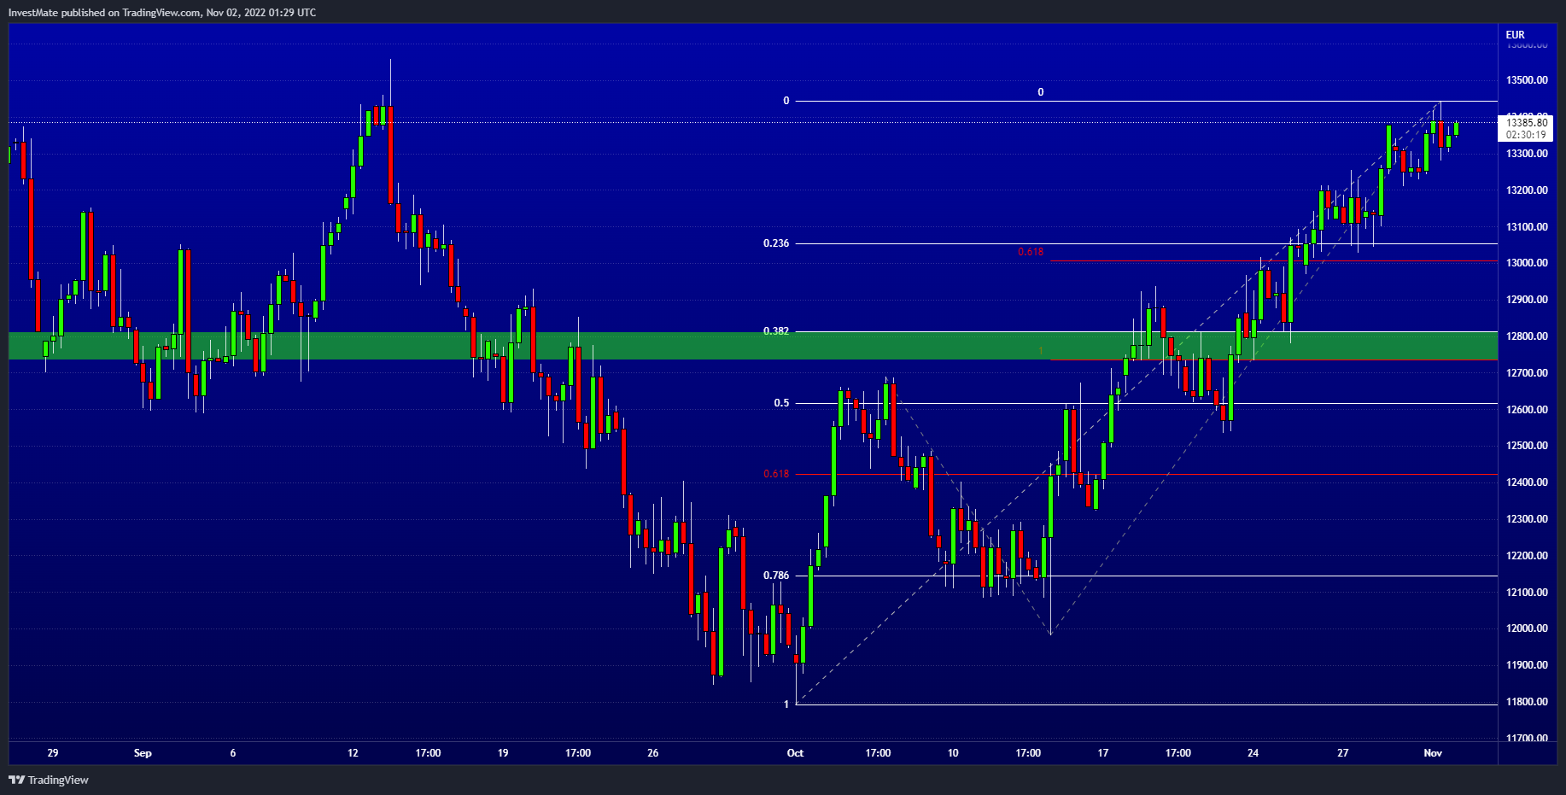Select the 0.786 Fibonacci level label

click(x=776, y=576)
